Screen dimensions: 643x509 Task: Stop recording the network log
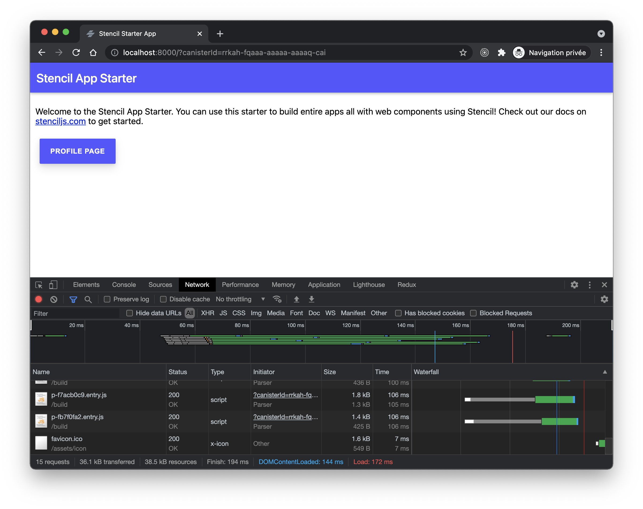coord(39,299)
